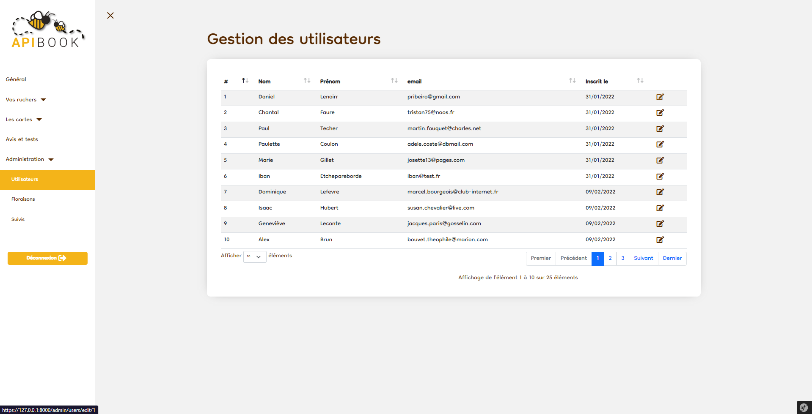Viewport: 812px width, 414px height.
Task: Collapse the Administration menu section
Action: [30, 159]
